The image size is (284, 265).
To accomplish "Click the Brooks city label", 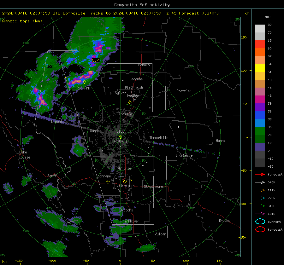I will pos(224,221).
